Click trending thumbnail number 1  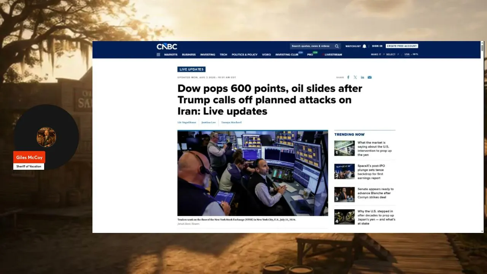[345, 148]
